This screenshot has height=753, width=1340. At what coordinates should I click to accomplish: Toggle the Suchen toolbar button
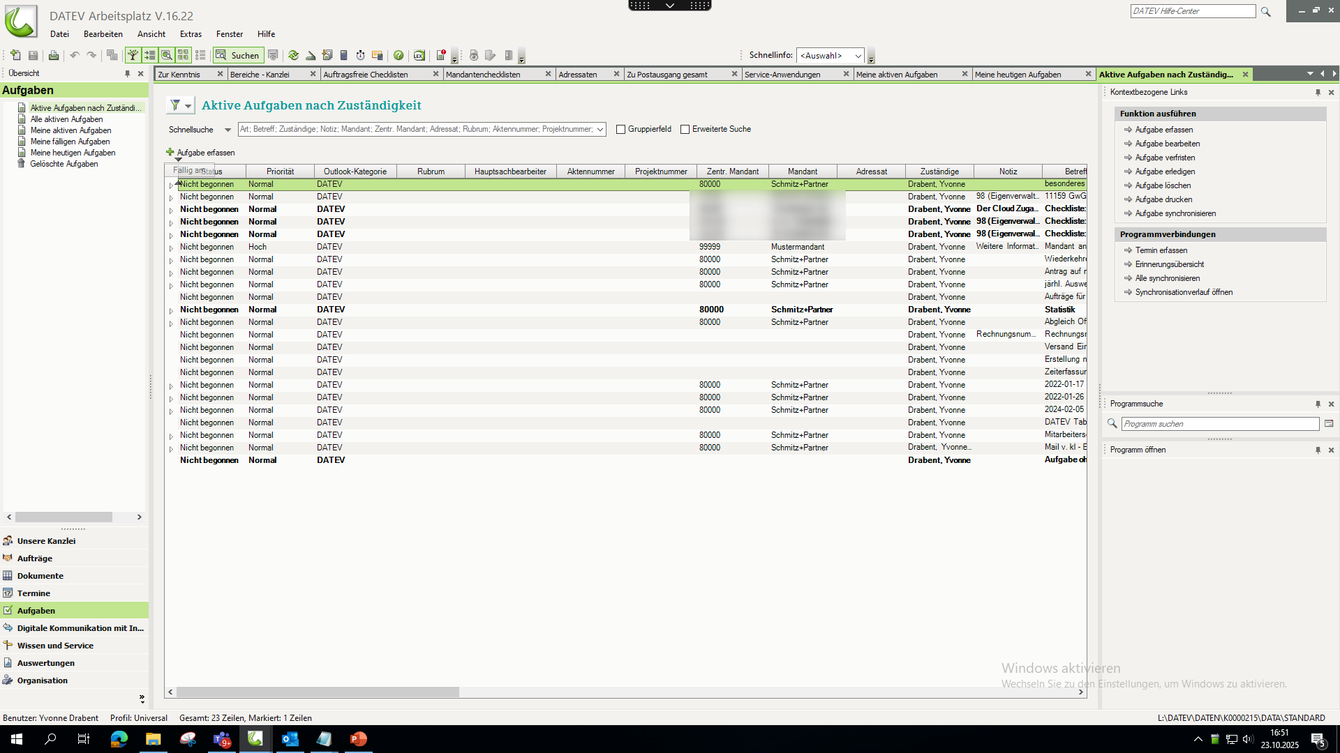pyautogui.click(x=239, y=56)
